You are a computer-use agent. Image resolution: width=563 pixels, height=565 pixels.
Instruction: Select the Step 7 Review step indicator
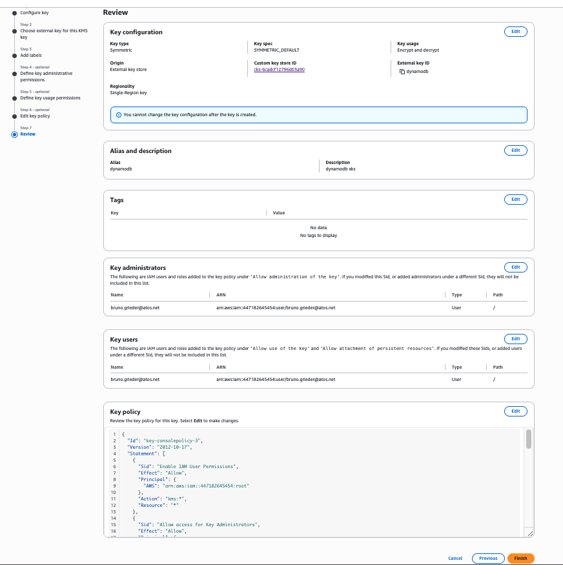(15, 134)
